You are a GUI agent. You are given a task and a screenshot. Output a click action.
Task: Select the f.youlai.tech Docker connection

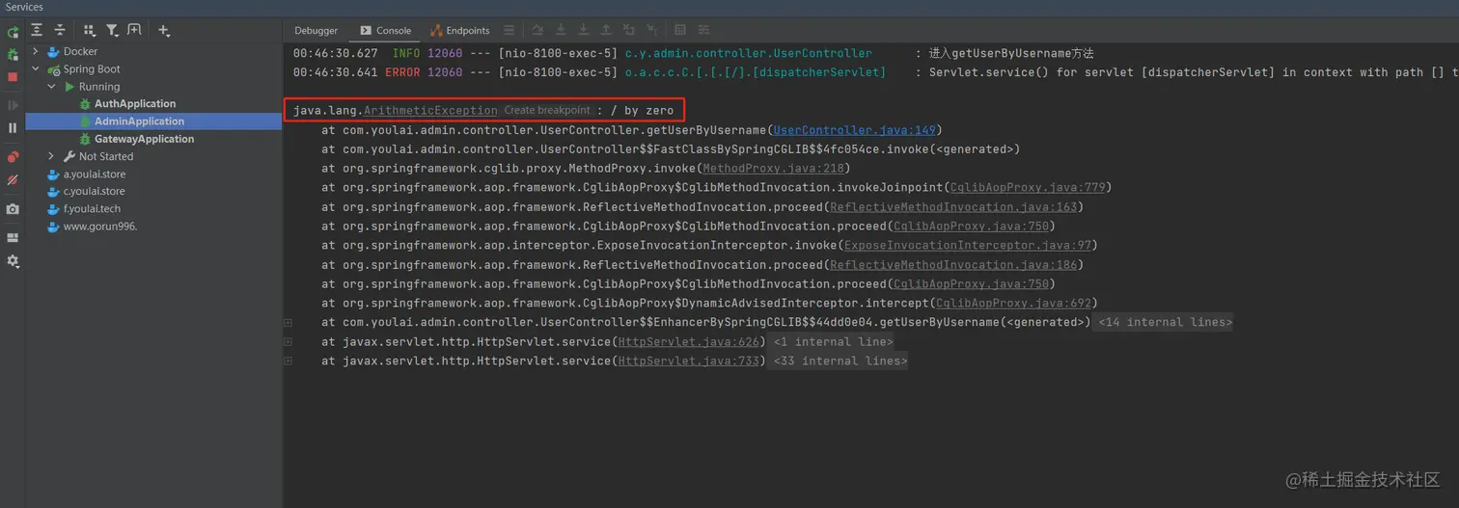click(x=92, y=208)
